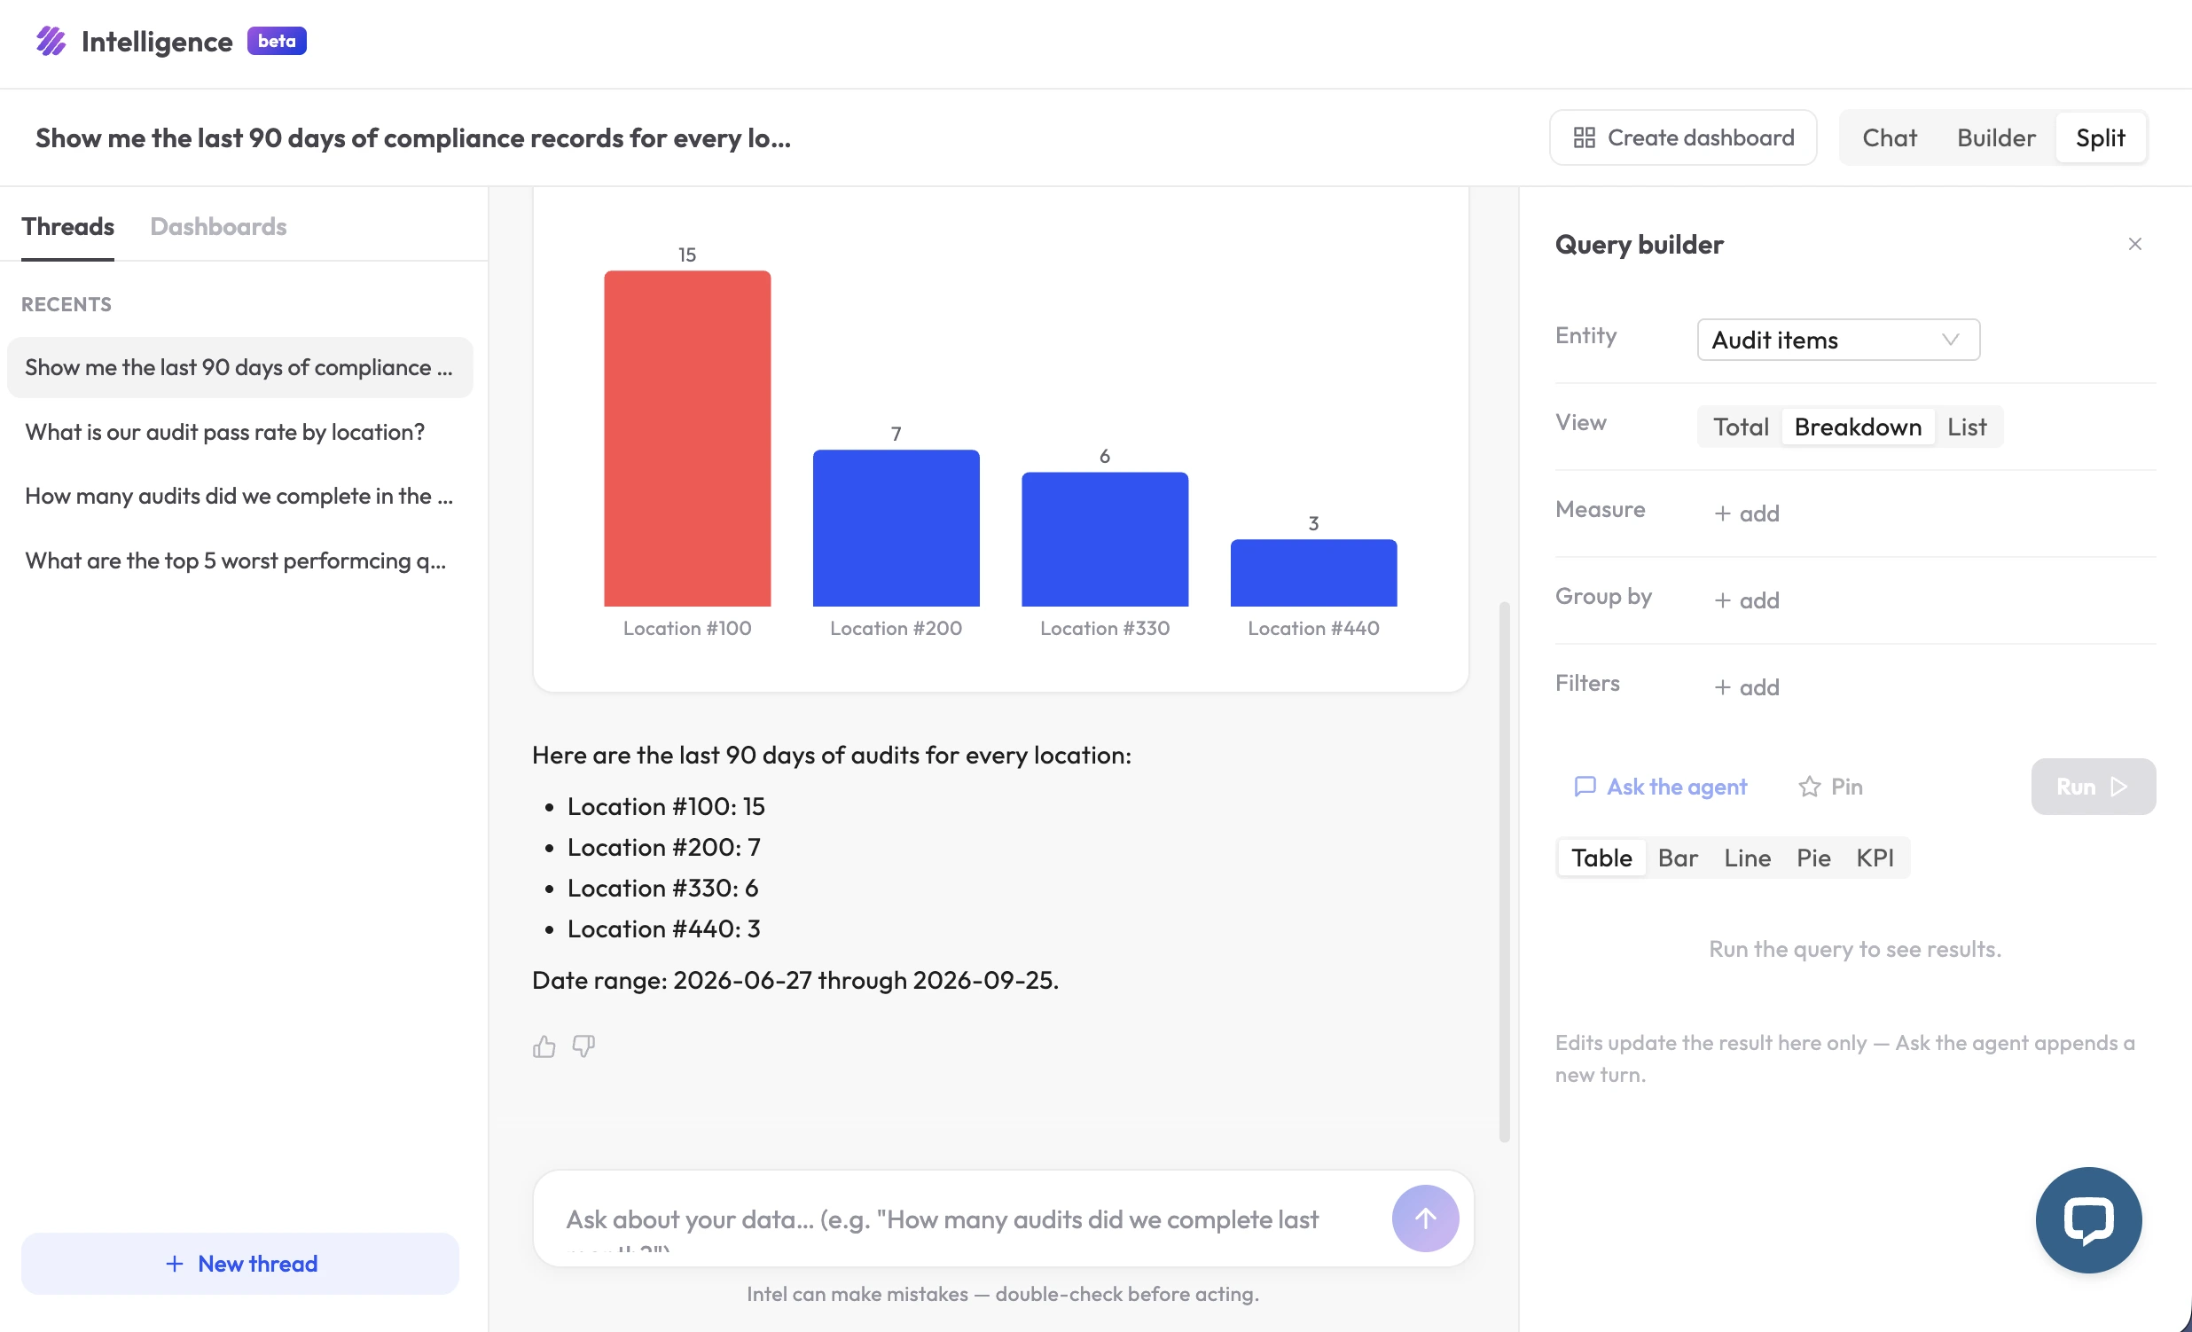Screen dimensions: 2192x1332
Task: Select the Breakdown view option
Action: pyautogui.click(x=1858, y=427)
